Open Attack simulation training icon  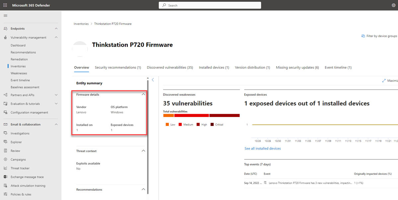(x=5, y=185)
